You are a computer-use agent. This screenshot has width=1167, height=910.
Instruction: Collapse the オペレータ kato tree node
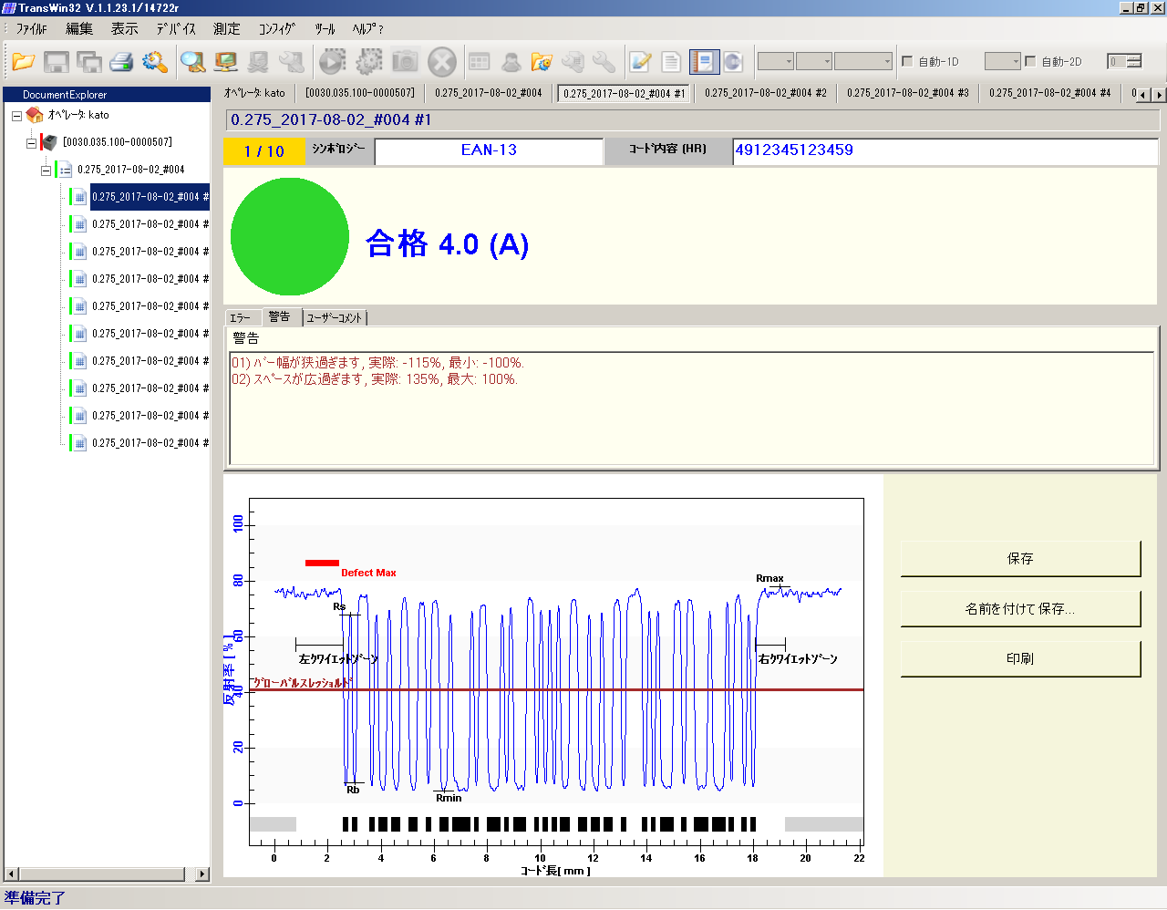coord(16,116)
